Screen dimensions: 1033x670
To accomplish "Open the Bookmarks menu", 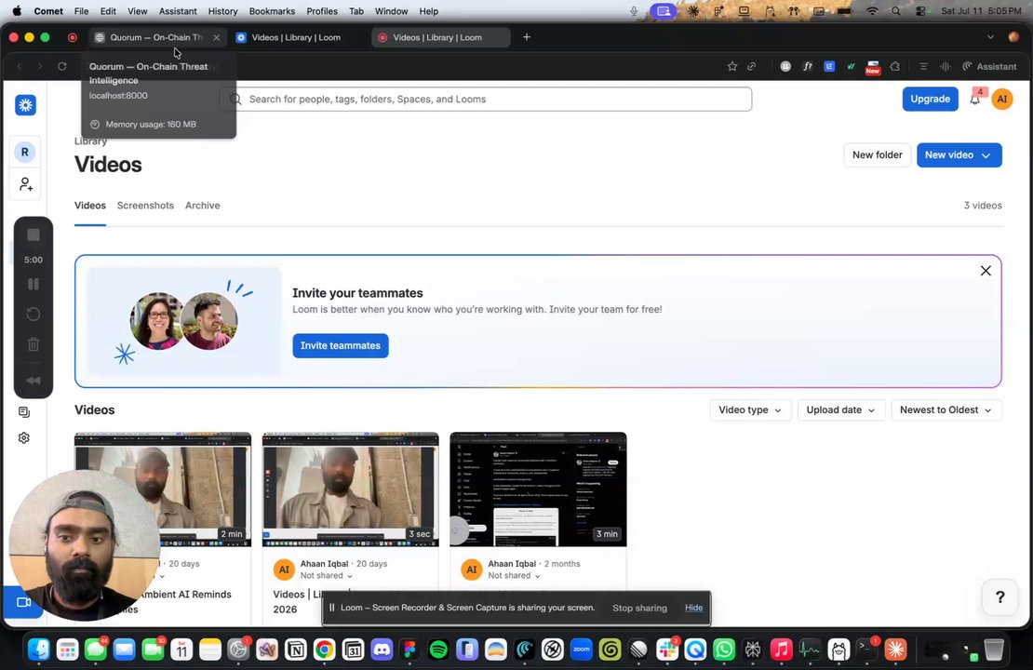I will [x=272, y=11].
